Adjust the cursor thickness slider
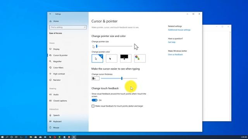The height and width of the screenshot is (139, 248). click(x=119, y=78)
